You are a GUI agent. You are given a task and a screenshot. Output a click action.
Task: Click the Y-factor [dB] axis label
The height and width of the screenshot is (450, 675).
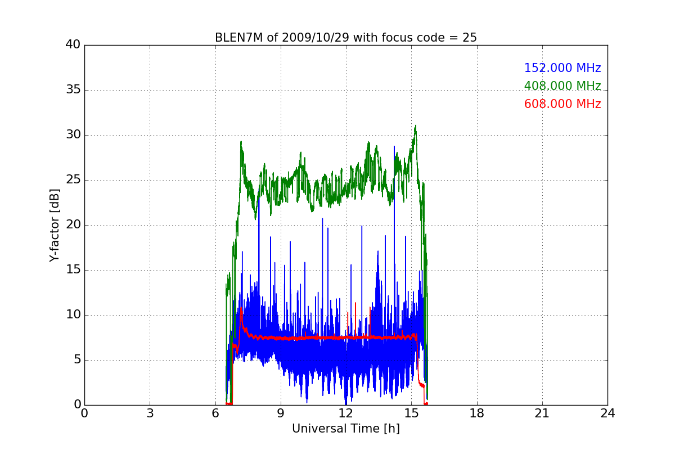(x=54, y=225)
